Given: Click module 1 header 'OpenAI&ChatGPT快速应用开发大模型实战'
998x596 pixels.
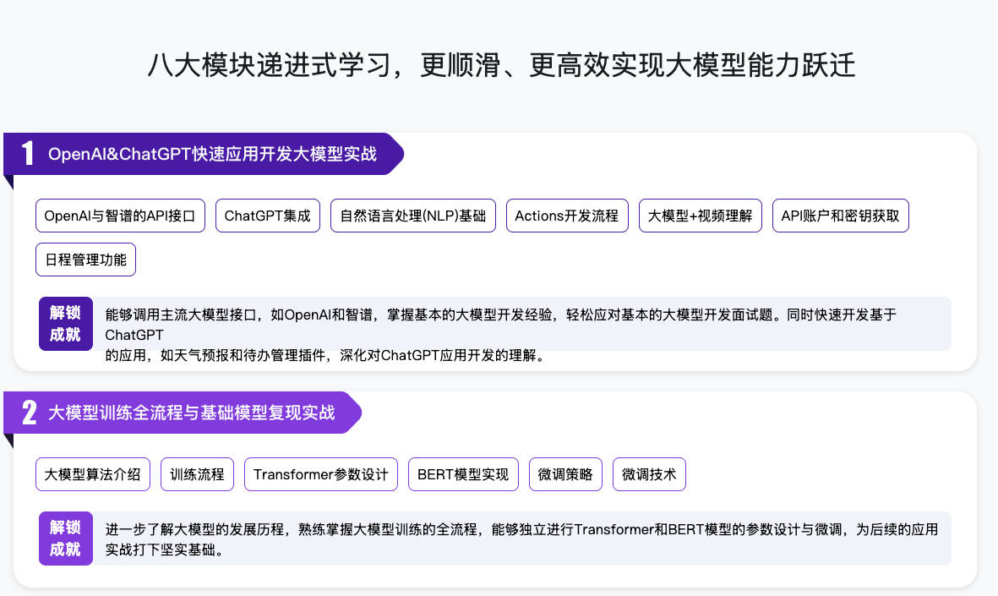Looking at the screenshot, I should click(212, 154).
